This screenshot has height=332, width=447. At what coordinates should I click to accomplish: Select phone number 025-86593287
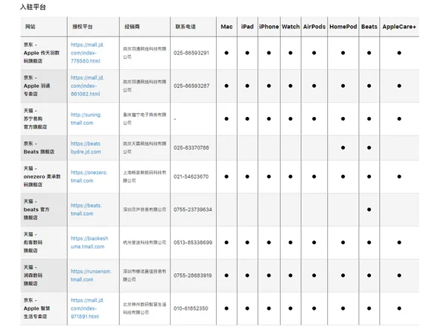click(191, 86)
